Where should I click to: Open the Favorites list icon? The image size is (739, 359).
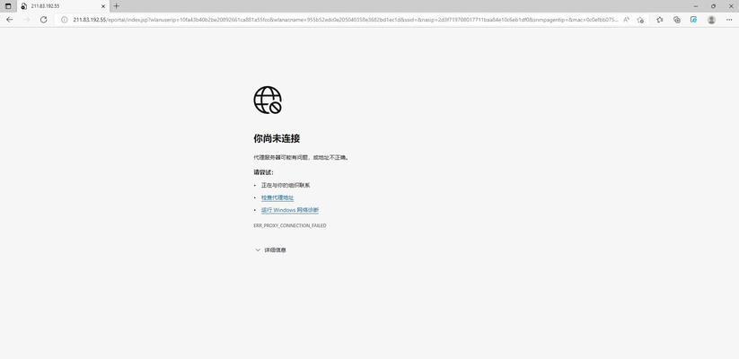pos(660,20)
